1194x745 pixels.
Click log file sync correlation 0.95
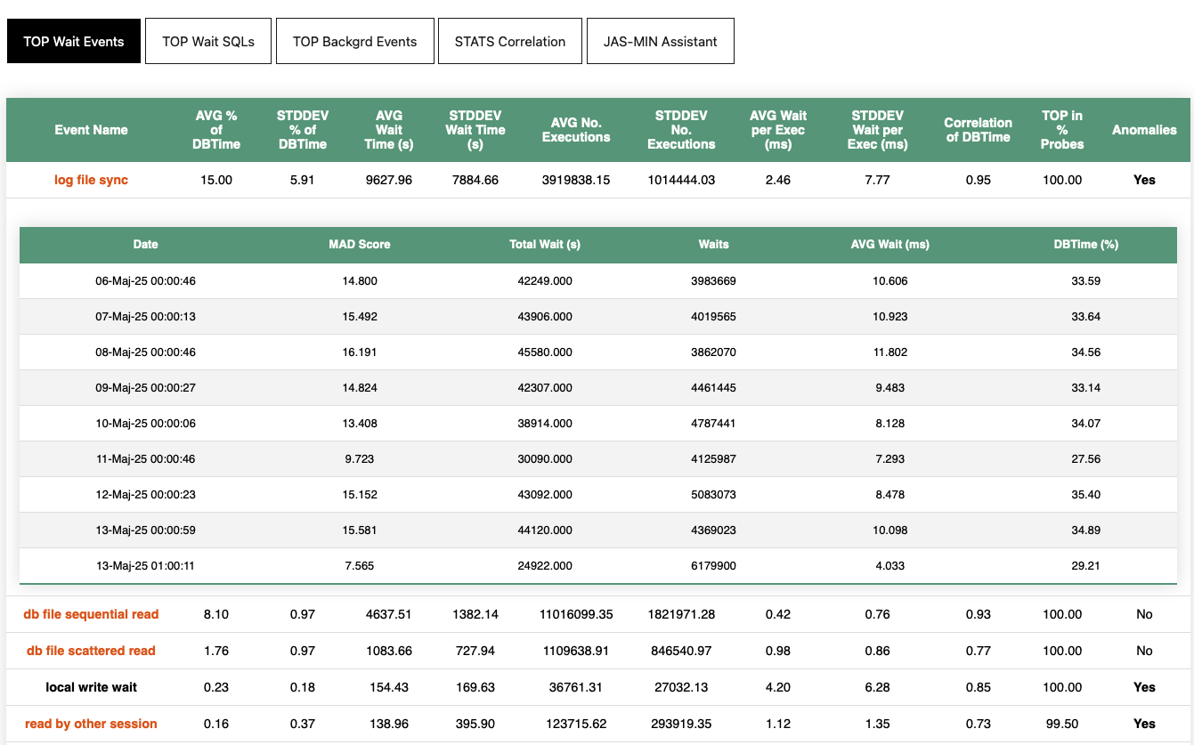click(978, 180)
